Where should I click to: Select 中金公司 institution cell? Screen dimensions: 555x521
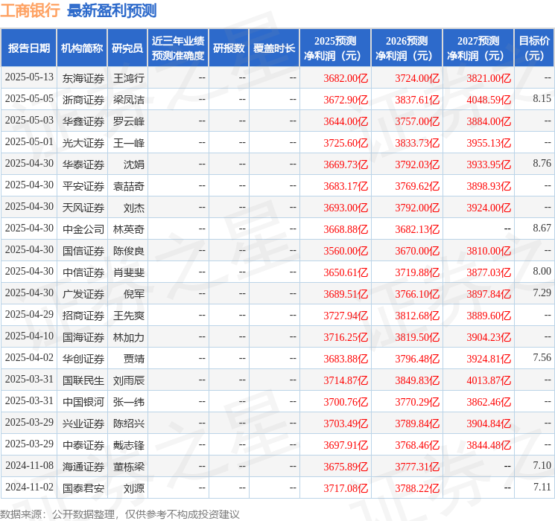click(83, 228)
